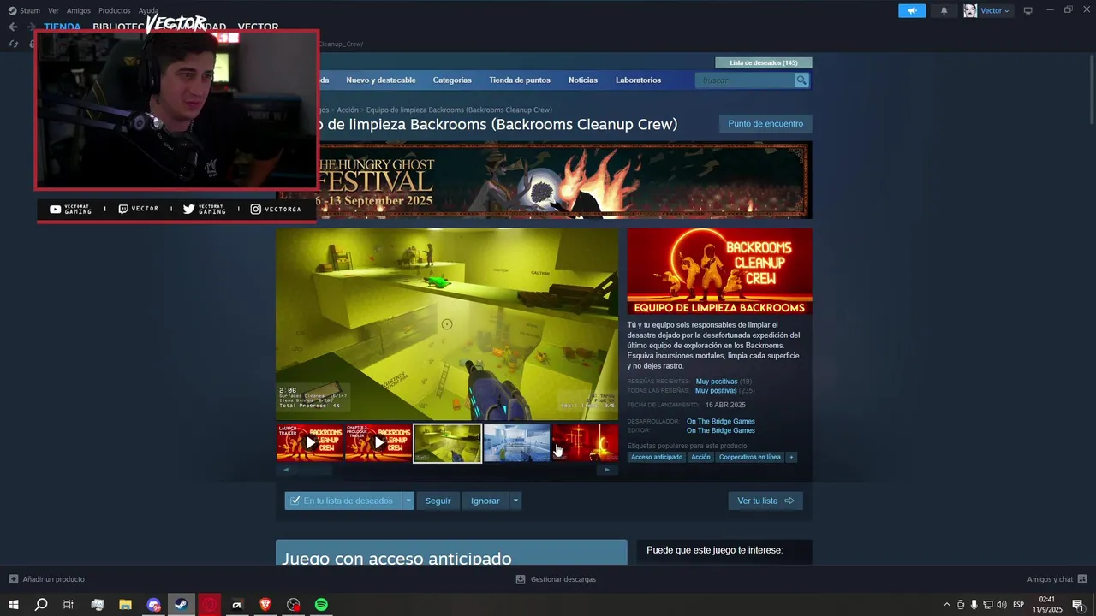The image size is (1096, 616).
Task: Open OBS Studio from the taskbar
Action: [294, 605]
